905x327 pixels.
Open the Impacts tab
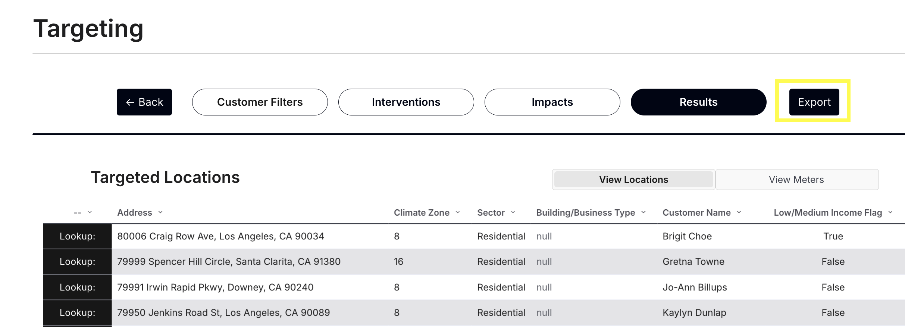[x=552, y=102]
